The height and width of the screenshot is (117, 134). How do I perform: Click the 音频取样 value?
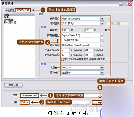click(67, 72)
